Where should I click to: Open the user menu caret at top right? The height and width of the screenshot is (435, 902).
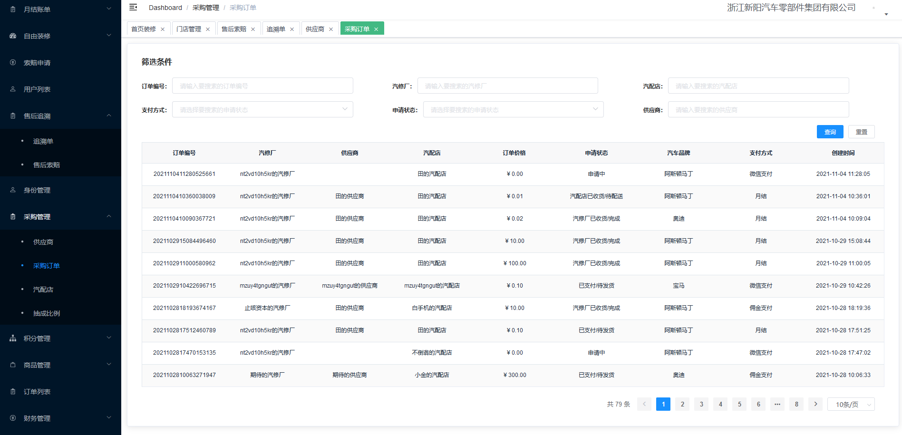[x=886, y=14]
